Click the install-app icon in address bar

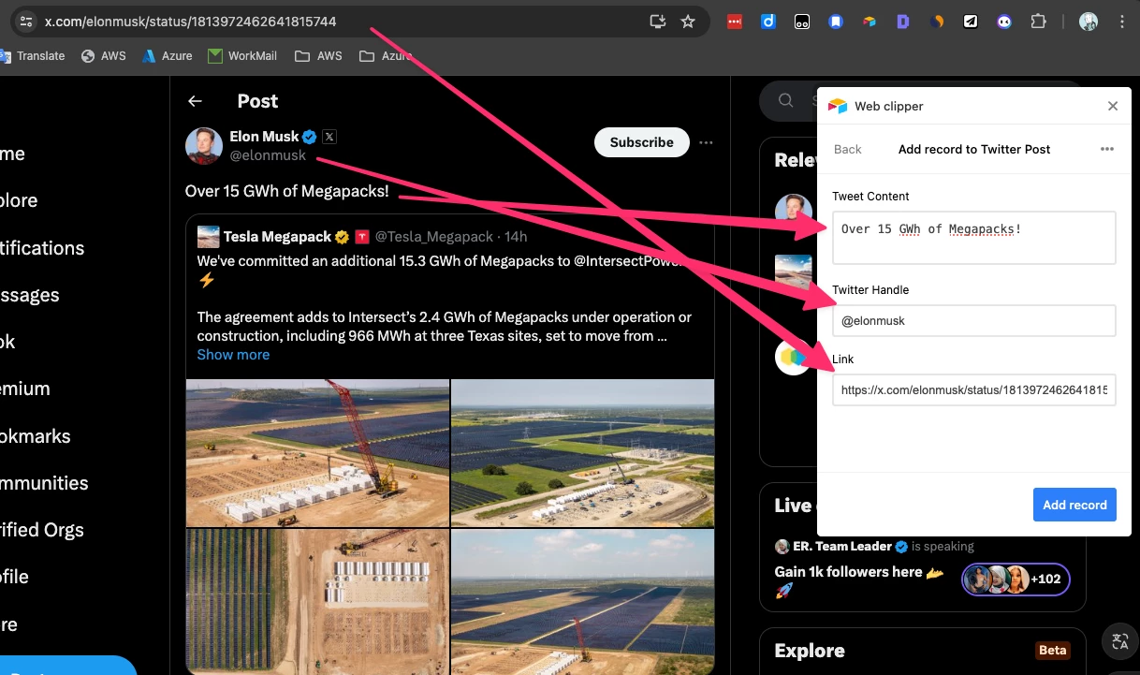click(657, 22)
